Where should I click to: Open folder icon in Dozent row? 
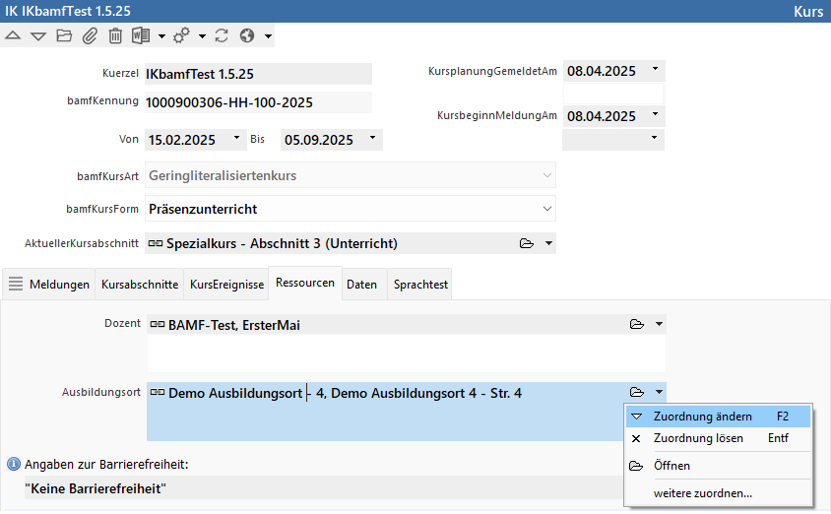(x=637, y=324)
